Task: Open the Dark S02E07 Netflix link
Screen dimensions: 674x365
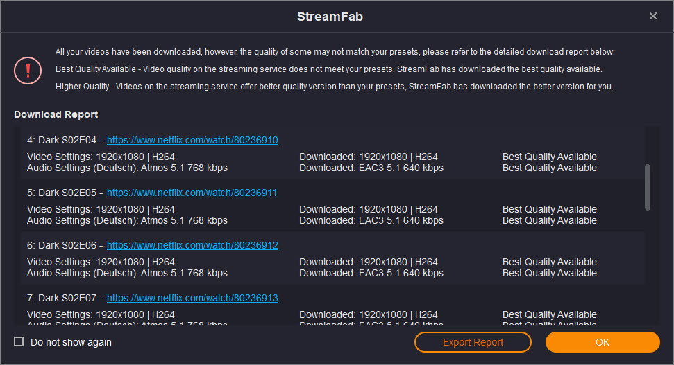Action: 192,298
